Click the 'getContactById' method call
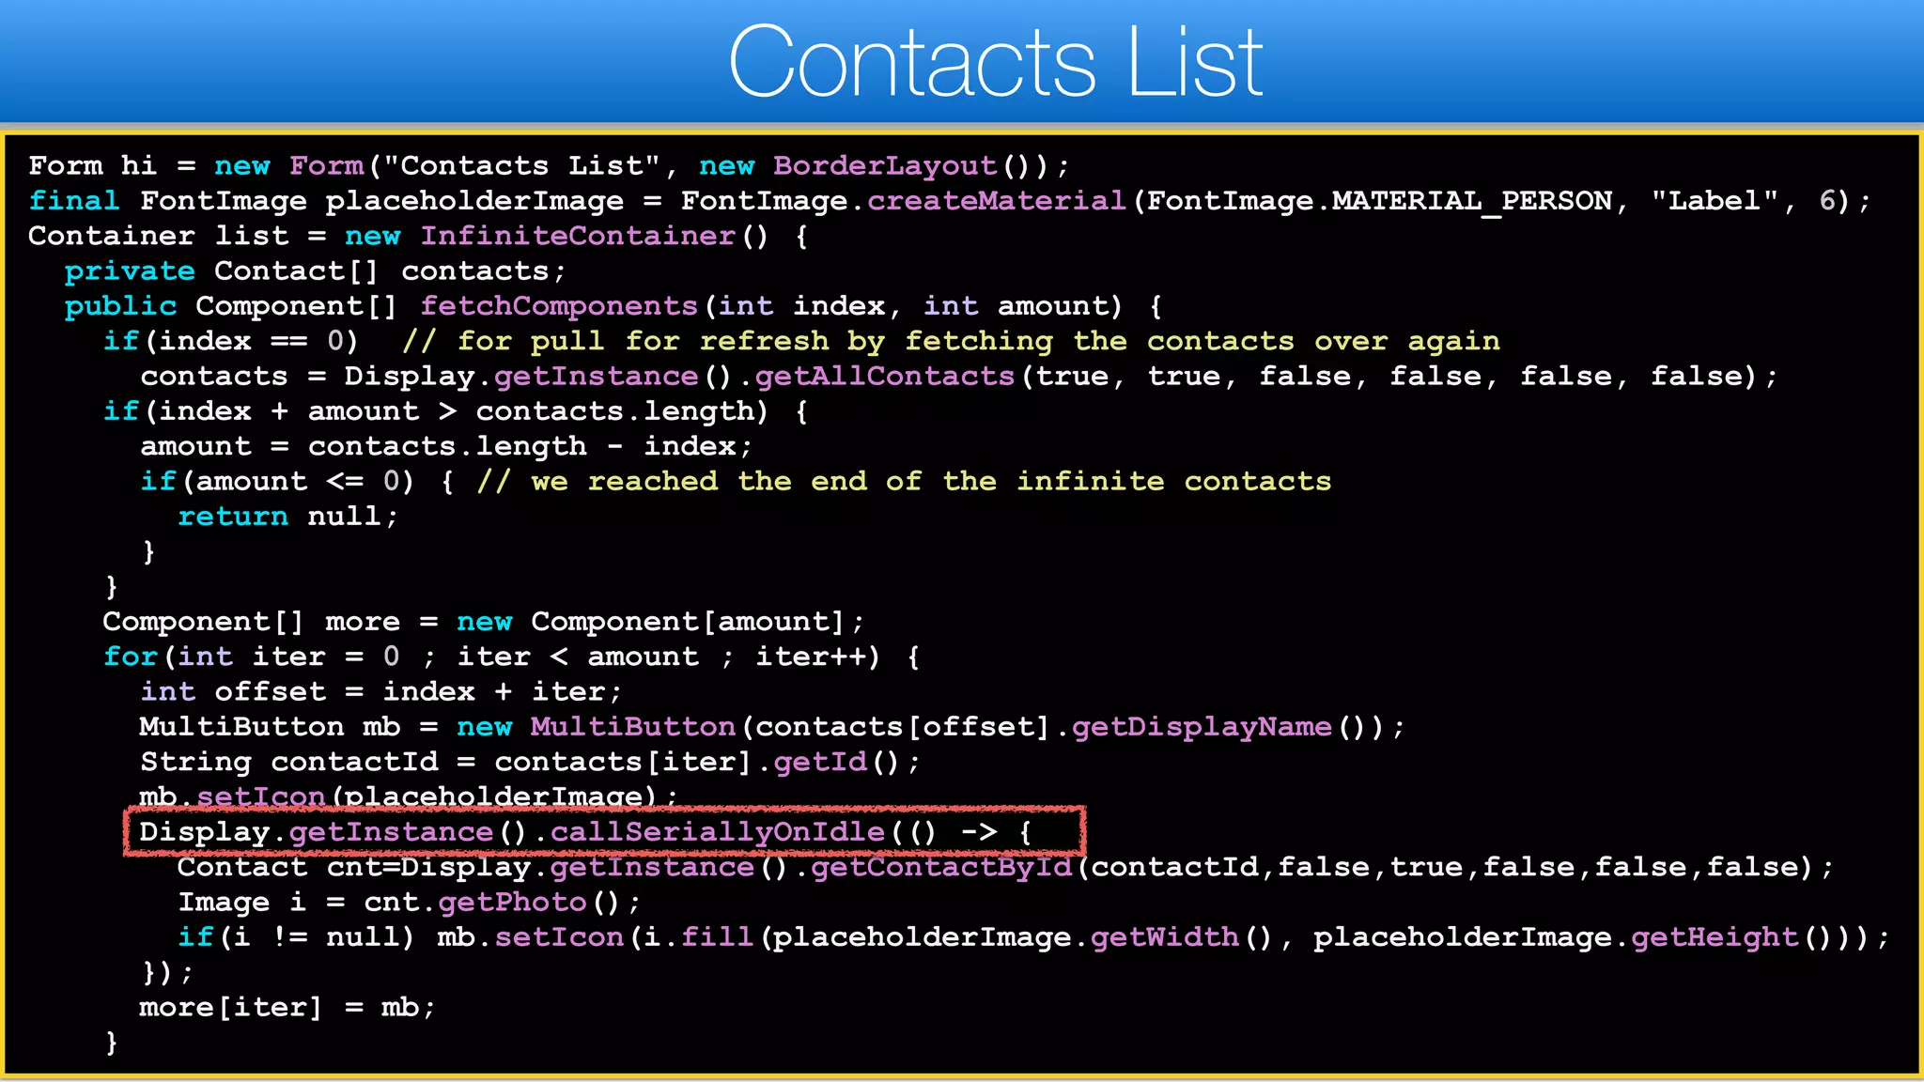This screenshot has width=1924, height=1082. point(940,867)
